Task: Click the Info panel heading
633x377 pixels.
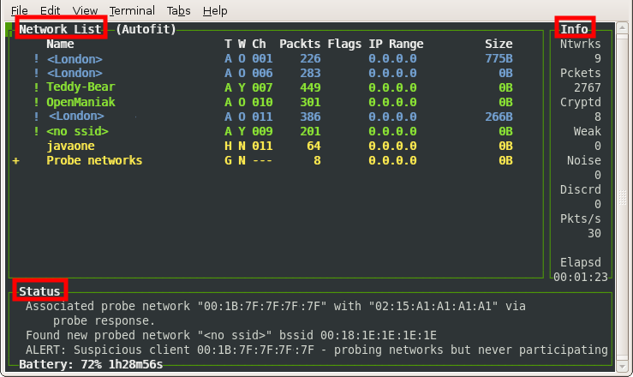Action: tap(574, 29)
